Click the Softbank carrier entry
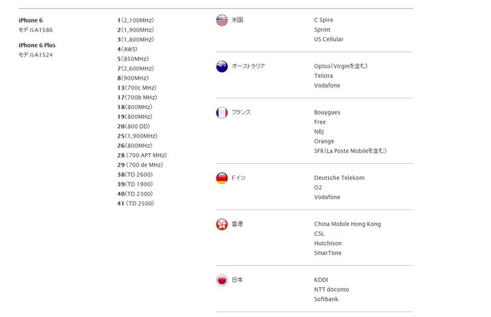491x317 pixels. (326, 299)
